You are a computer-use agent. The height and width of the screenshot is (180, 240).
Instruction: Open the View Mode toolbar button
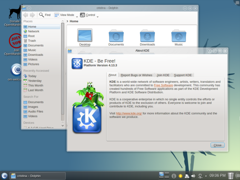click(x=64, y=15)
